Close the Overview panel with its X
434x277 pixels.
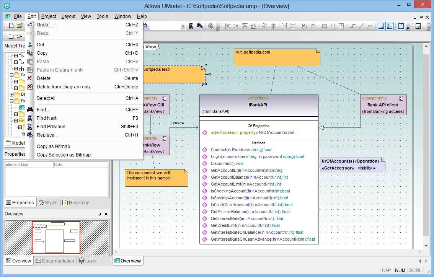(x=106, y=214)
